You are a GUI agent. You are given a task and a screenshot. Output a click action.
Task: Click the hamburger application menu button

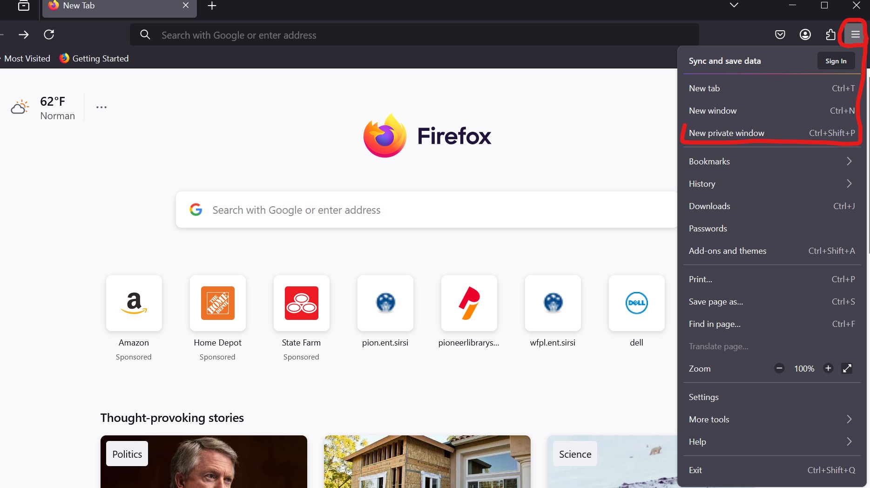point(855,34)
